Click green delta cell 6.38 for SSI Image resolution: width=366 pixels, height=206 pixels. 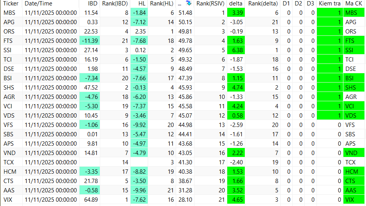tap(236, 50)
